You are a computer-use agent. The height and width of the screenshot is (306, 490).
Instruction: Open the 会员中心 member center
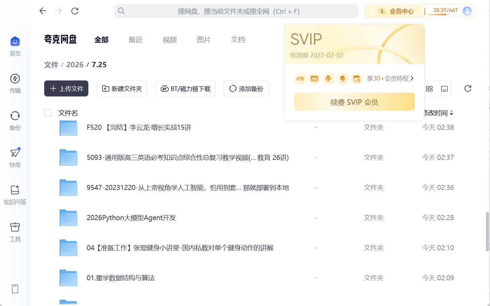(396, 11)
